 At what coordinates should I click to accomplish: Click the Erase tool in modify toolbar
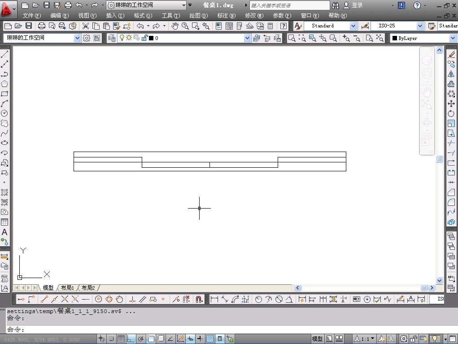[451, 54]
